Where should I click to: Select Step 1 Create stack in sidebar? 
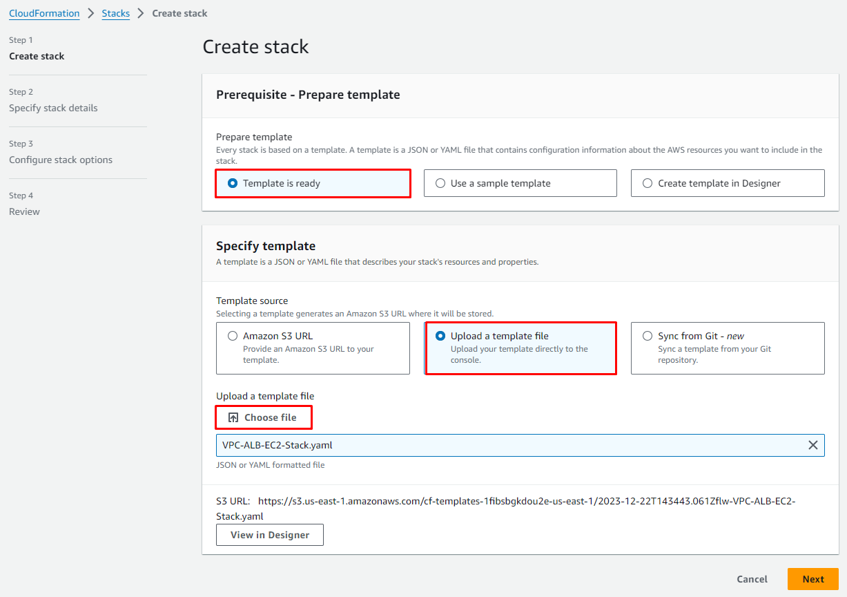[x=37, y=56]
